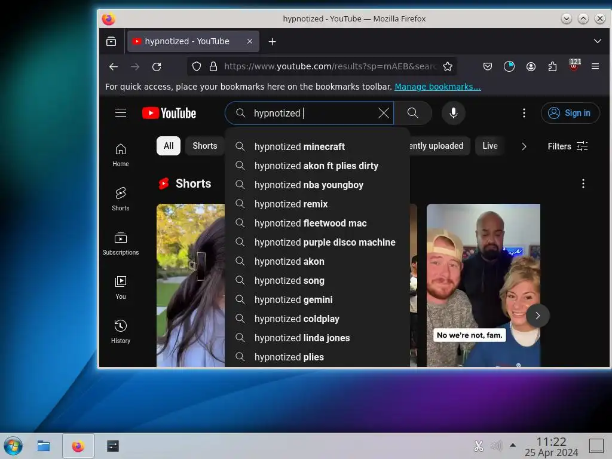
Task: Choose suggestion hypnotized remix
Action: [x=317, y=204]
